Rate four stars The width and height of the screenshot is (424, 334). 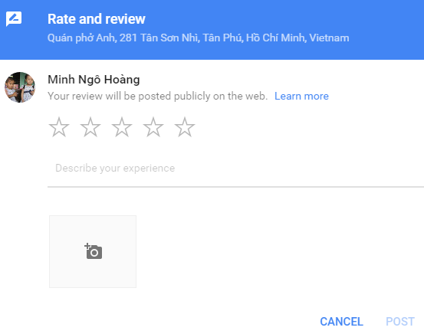153,127
